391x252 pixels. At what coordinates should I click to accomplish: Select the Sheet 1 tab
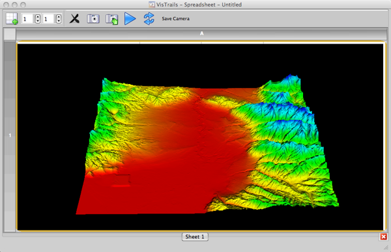(x=195, y=237)
